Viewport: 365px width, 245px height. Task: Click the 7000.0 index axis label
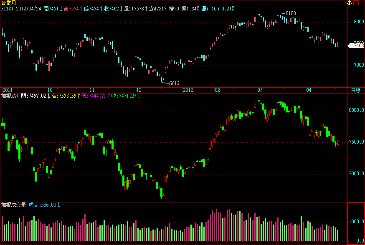[x=356, y=174]
